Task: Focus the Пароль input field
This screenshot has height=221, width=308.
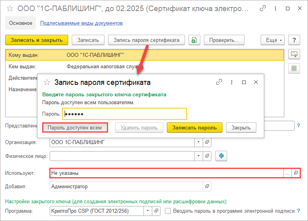Action: click(124, 114)
